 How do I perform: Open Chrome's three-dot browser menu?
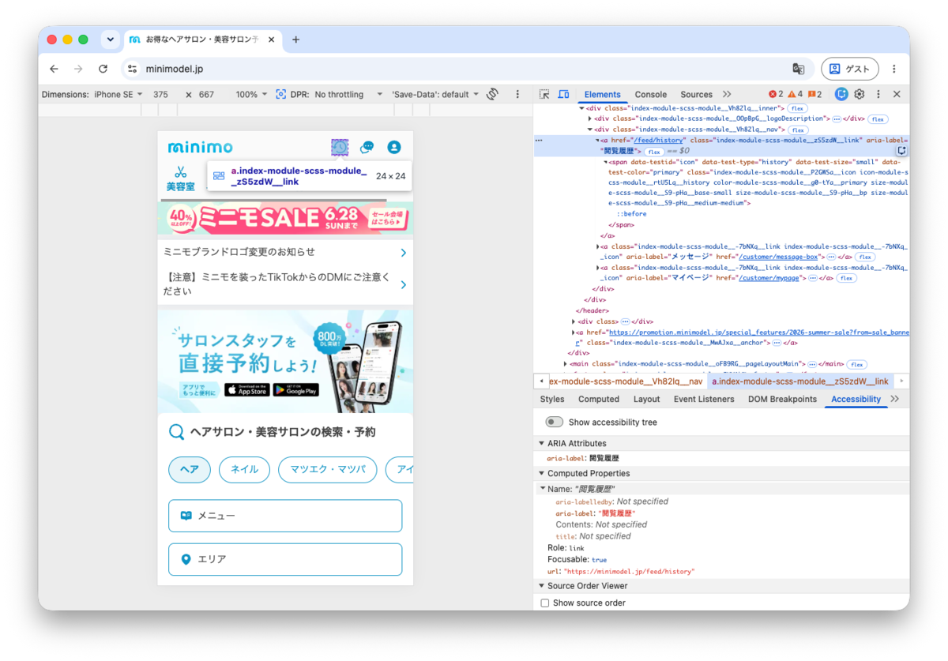(x=893, y=69)
